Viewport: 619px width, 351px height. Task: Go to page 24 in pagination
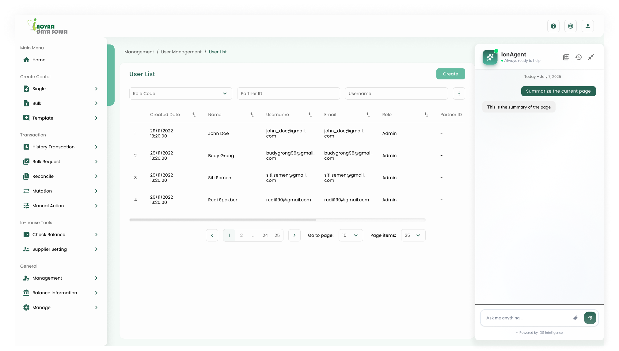[265, 235]
